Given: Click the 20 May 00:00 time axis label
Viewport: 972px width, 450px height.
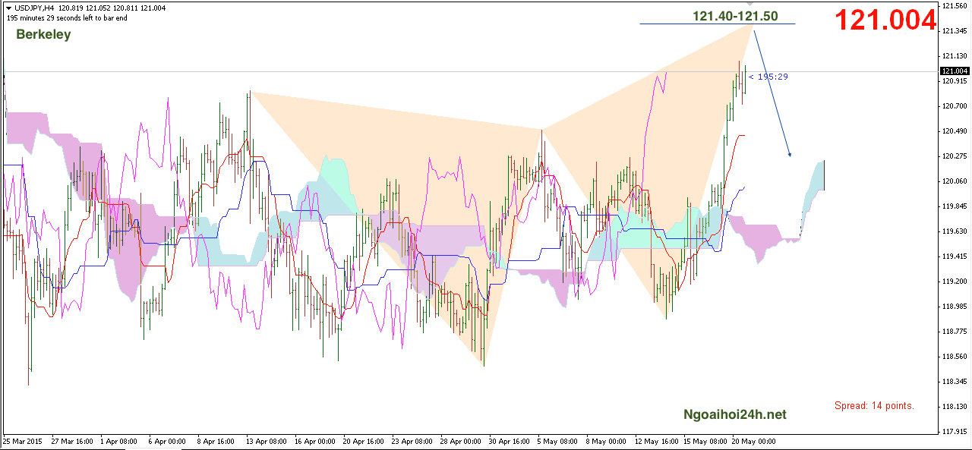Looking at the screenshot, I should [753, 441].
